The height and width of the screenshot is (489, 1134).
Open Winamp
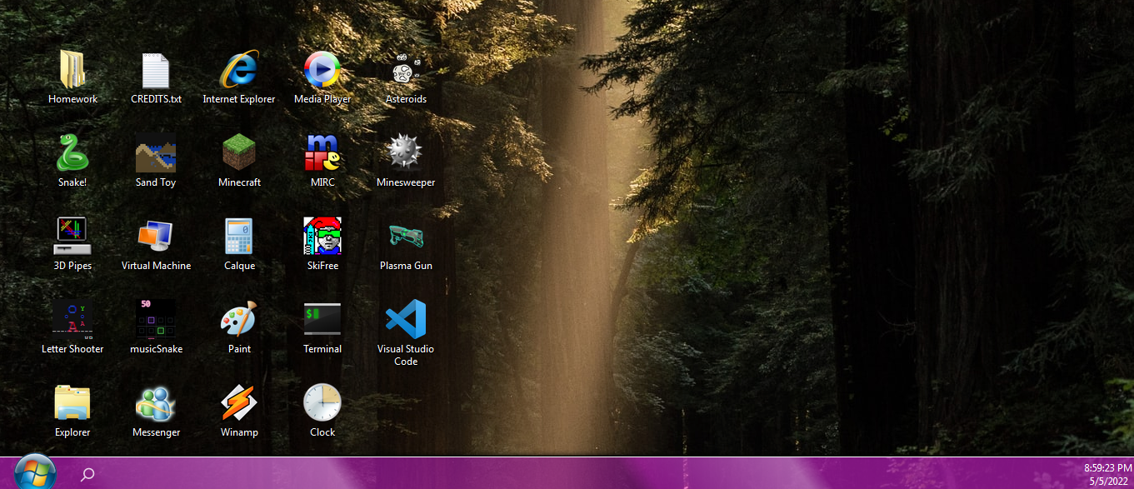[239, 410]
